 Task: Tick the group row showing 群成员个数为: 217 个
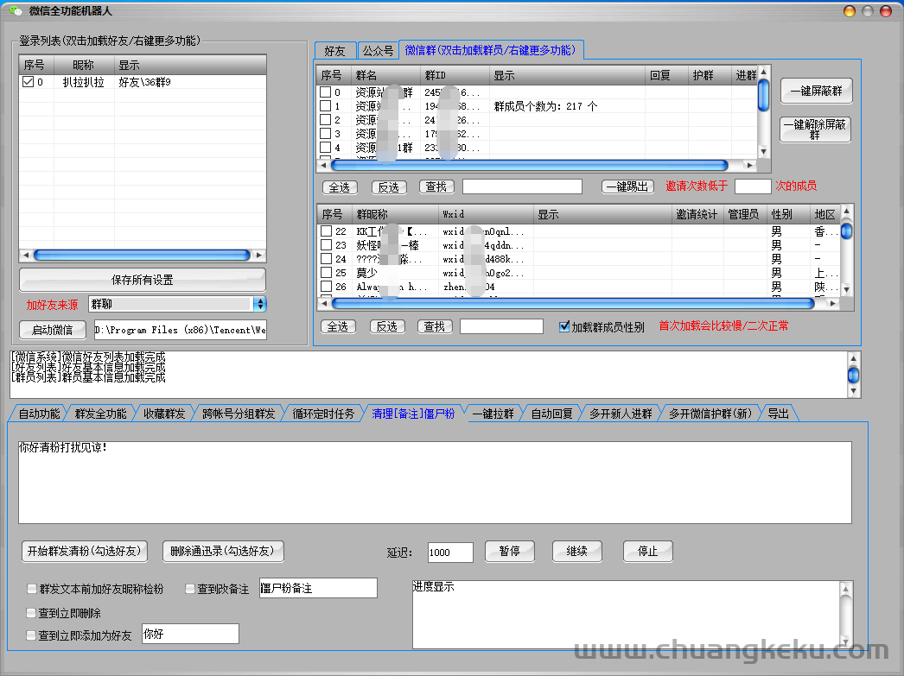325,106
